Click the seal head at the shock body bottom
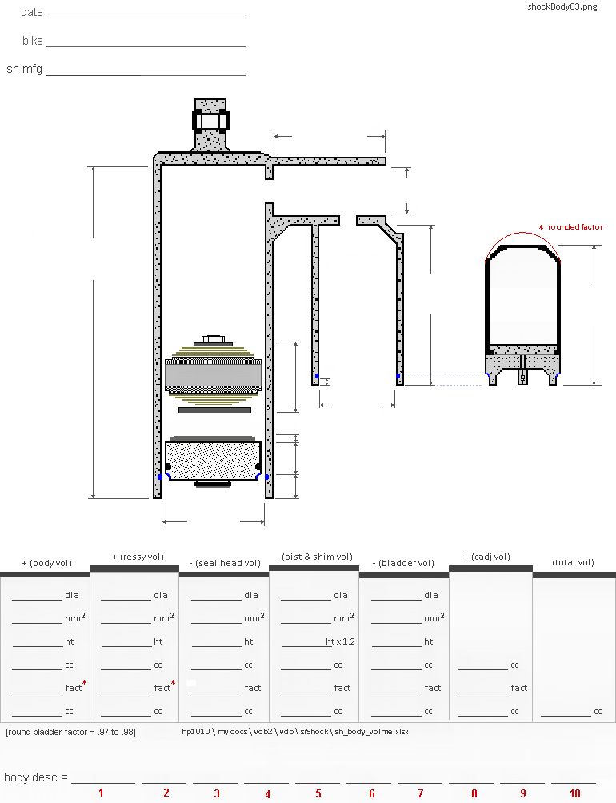 (213, 461)
